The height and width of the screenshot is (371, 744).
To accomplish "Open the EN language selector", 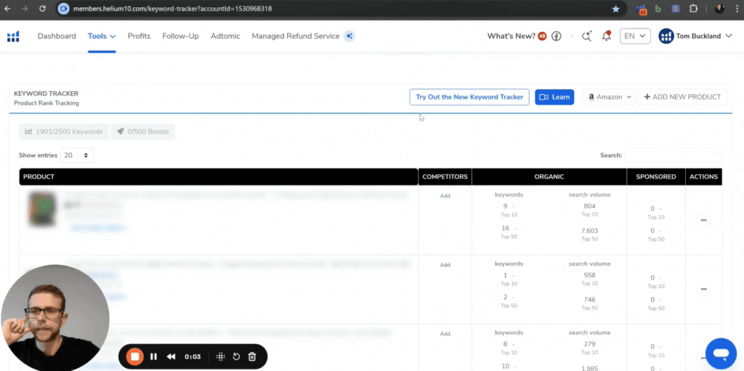I will (x=635, y=36).
